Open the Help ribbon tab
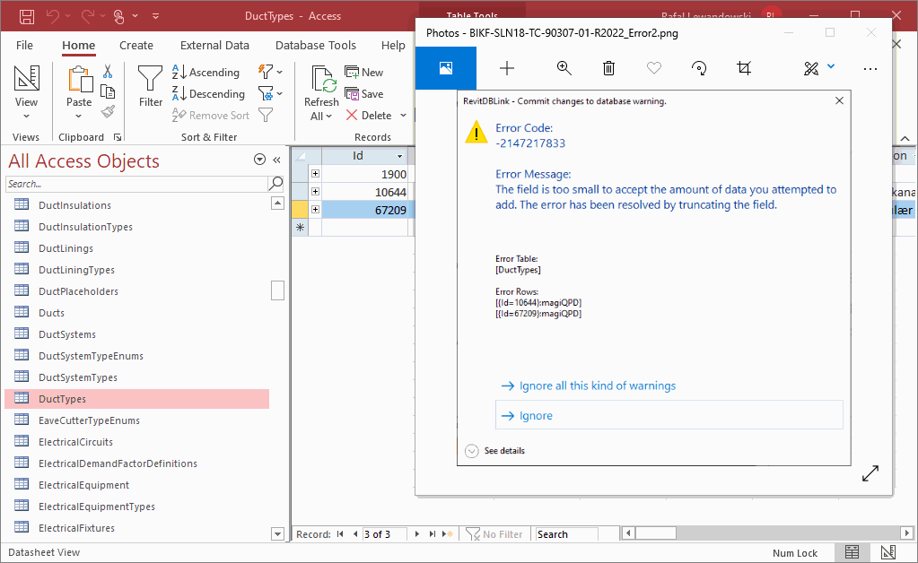The width and height of the screenshot is (918, 563). (393, 45)
